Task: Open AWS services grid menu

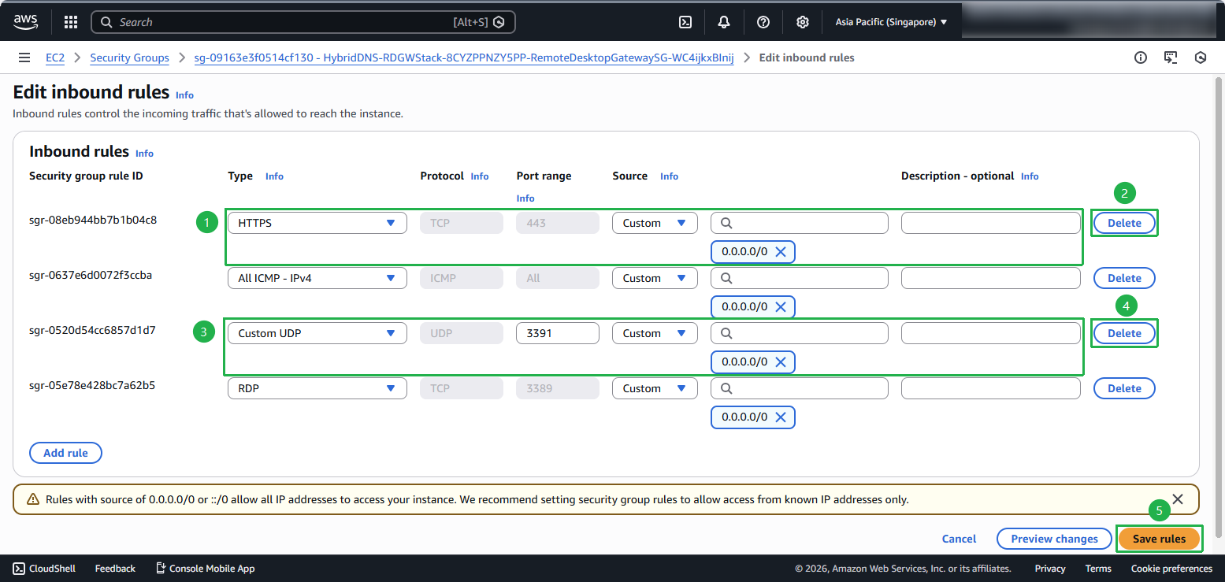Action: point(71,22)
